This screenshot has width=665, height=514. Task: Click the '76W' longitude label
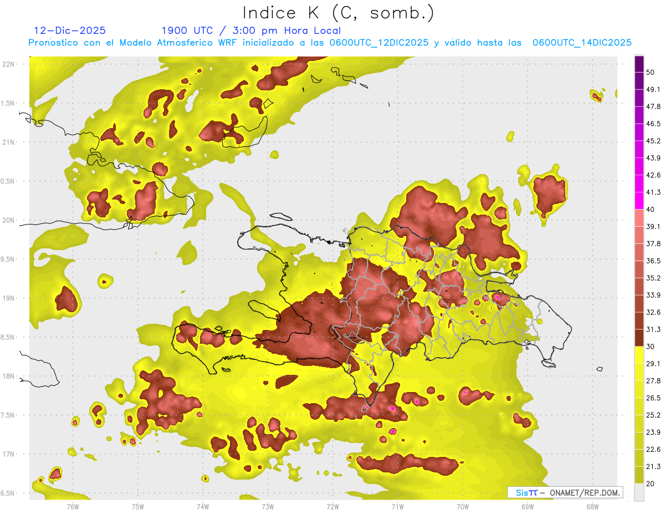[73, 506]
